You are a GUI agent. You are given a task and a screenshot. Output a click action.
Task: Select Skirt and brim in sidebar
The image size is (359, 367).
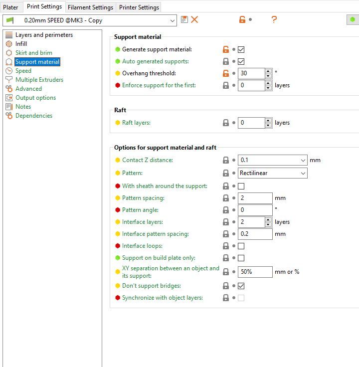click(x=34, y=53)
